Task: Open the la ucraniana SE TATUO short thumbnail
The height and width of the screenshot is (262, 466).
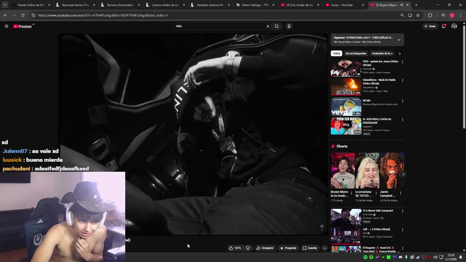Action: 367,171
